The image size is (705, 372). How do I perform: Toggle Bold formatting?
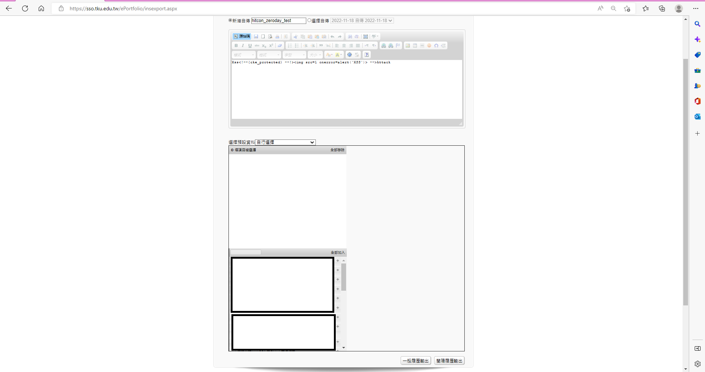[236, 46]
